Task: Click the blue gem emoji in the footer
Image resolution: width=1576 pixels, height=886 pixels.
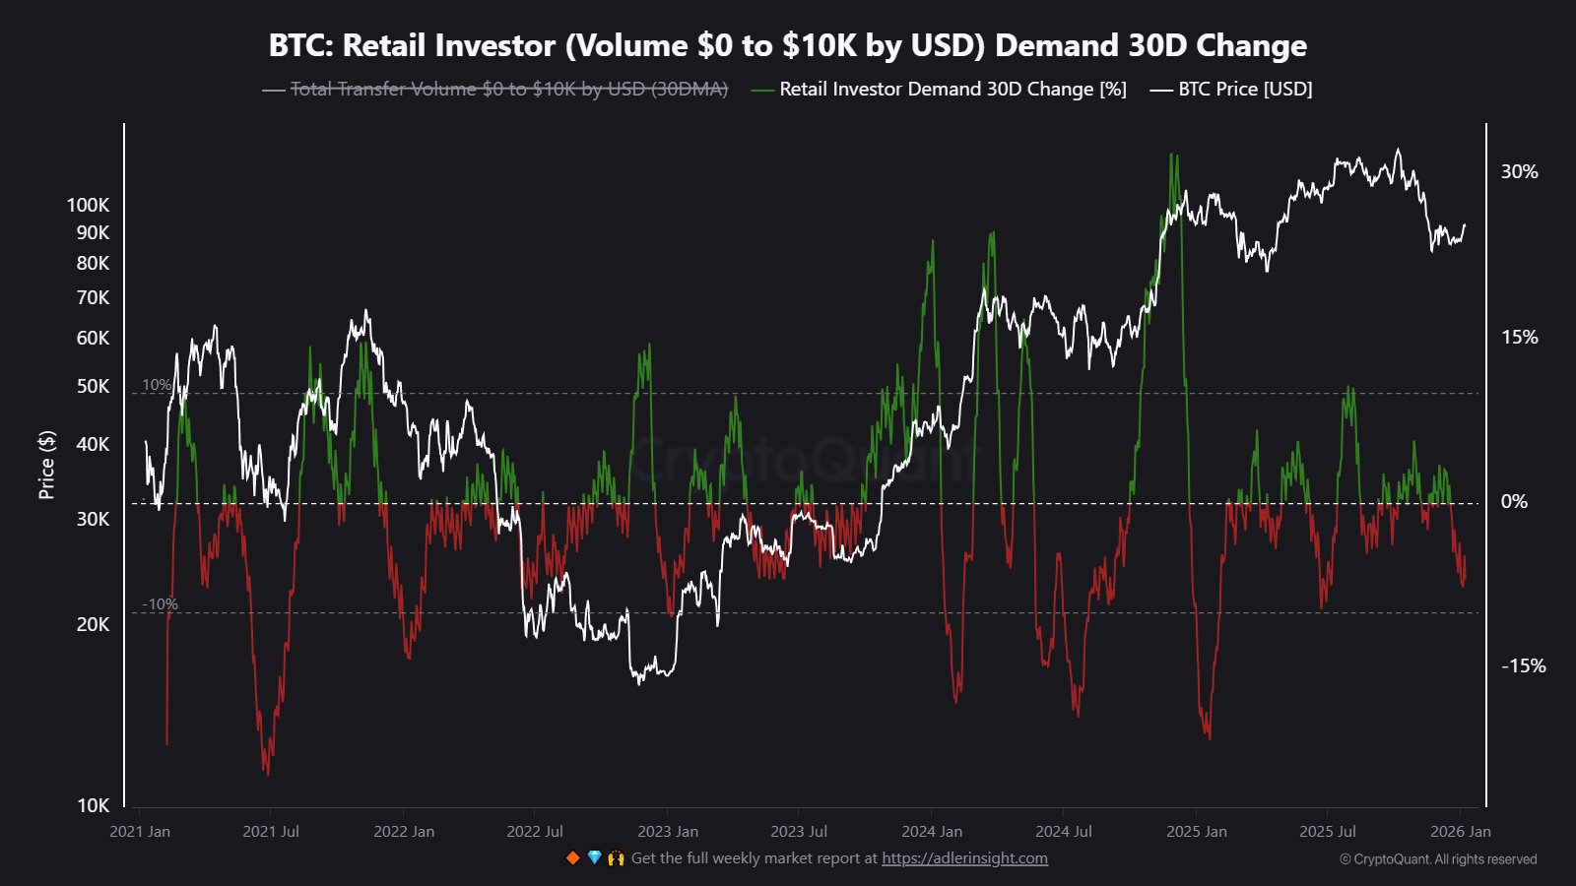Action: click(593, 857)
